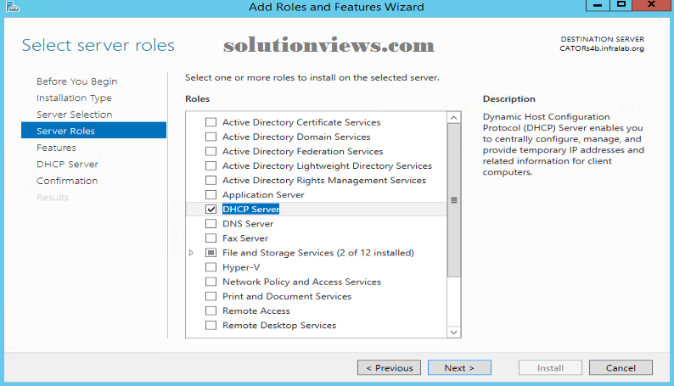Toggle File and Storage Services checkbox
This screenshot has width=674, height=386.
211,253
